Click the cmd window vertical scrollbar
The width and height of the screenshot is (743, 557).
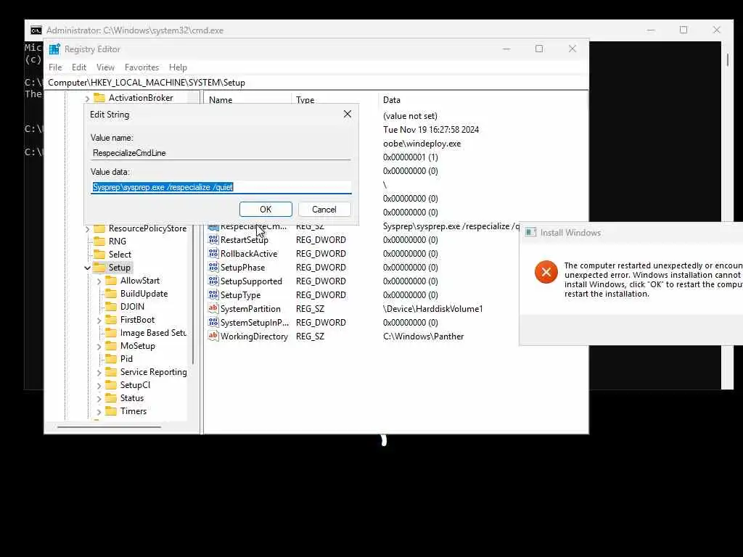pyautogui.click(x=727, y=60)
